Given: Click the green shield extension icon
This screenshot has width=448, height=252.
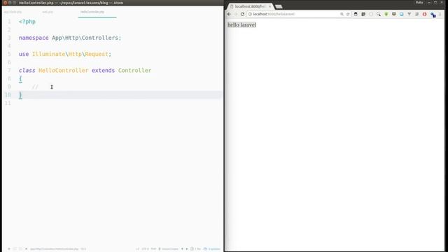Looking at the screenshot, I should (386, 14).
